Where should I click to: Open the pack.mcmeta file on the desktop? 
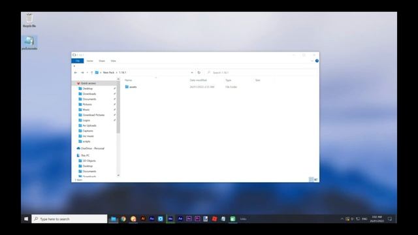pyautogui.click(x=29, y=42)
